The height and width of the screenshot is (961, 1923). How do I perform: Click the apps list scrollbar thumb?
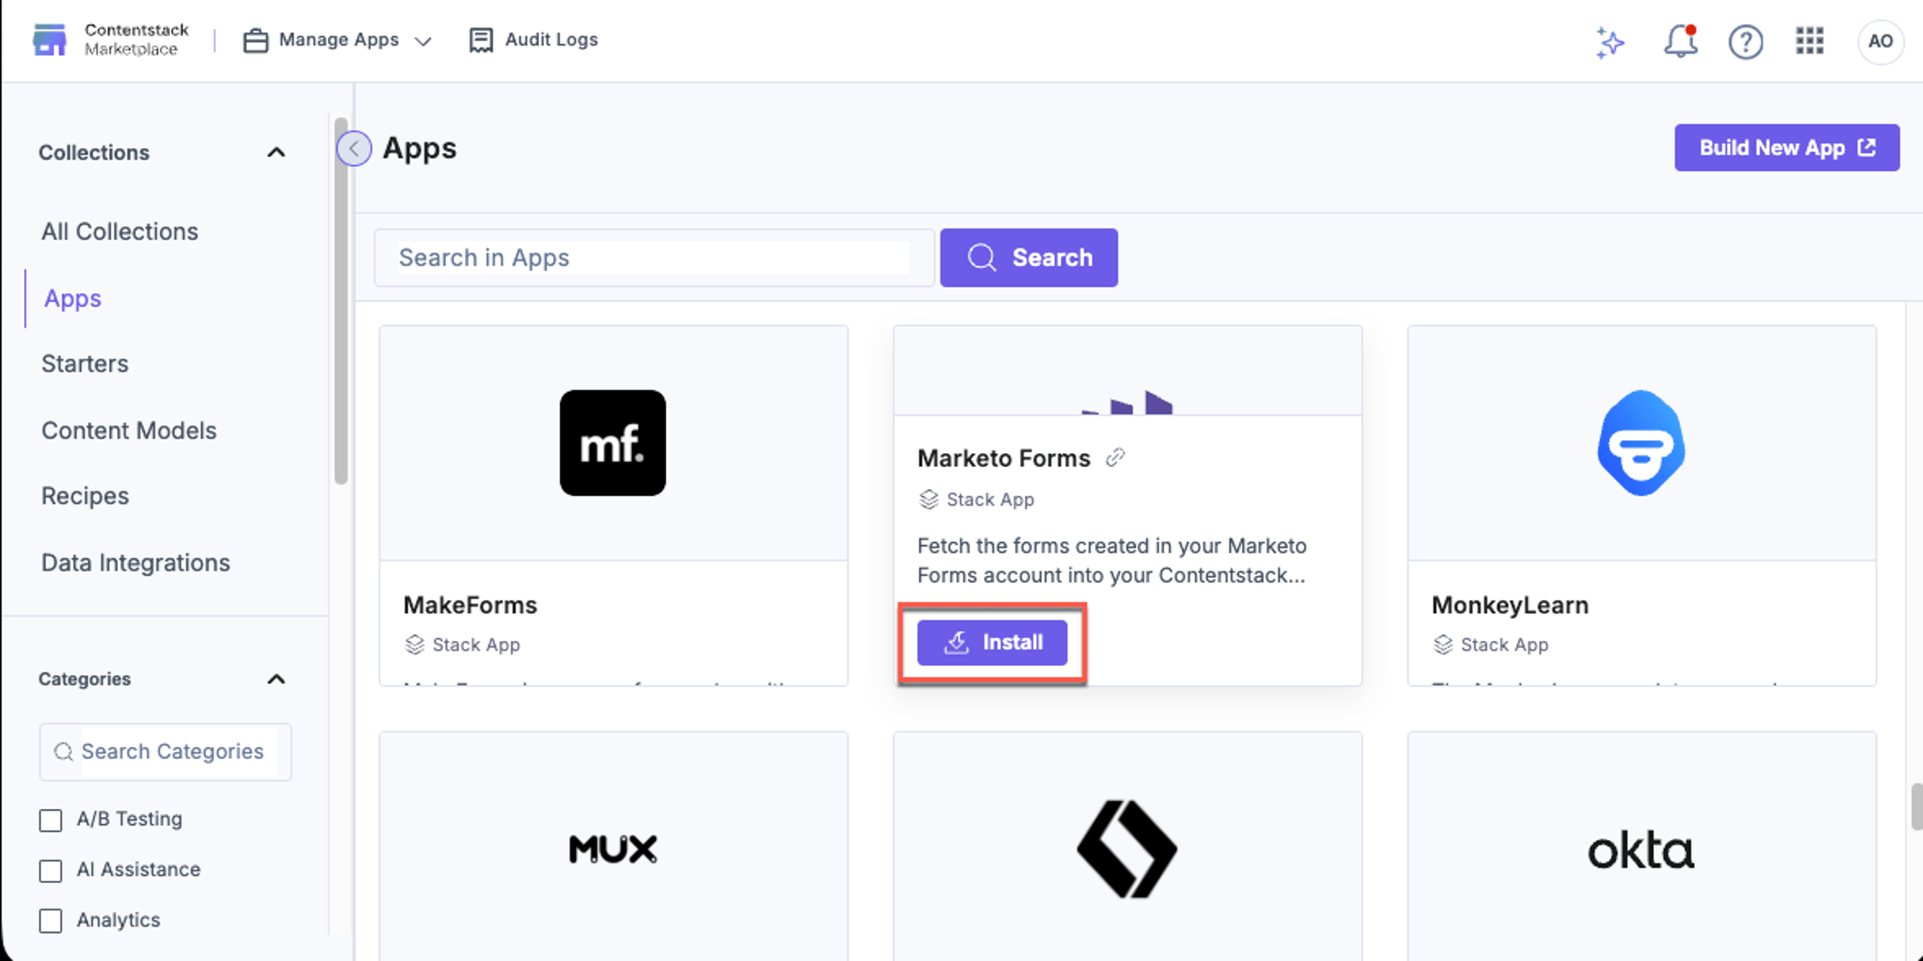(x=1916, y=806)
